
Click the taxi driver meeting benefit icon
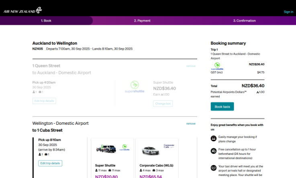[214, 168]
